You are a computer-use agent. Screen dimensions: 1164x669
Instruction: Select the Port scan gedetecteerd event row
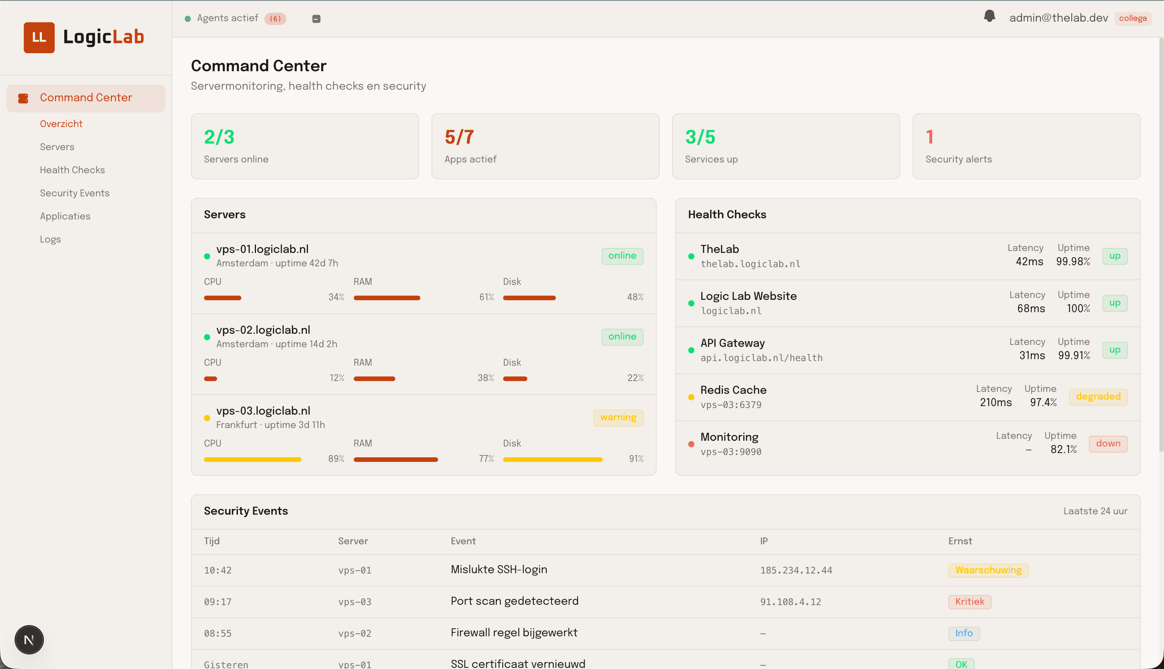[x=515, y=601]
